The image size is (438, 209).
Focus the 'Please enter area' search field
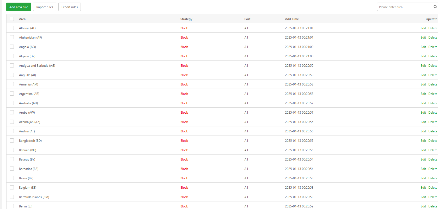tap(404, 7)
